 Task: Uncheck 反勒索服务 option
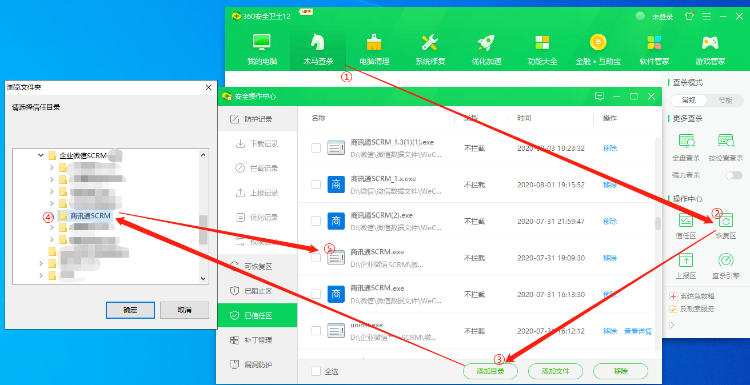(673, 309)
